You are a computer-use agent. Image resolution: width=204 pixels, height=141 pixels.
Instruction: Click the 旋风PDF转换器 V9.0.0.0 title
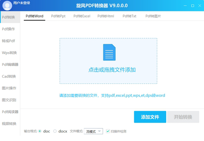coord(102,5)
